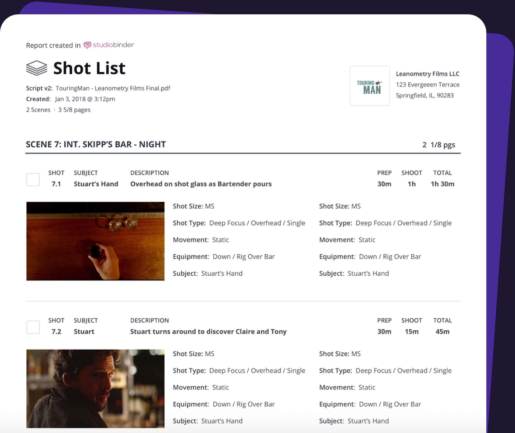Click the Leanometry Films LLC company name
Viewport: 515px width, 433px height.
[427, 74]
